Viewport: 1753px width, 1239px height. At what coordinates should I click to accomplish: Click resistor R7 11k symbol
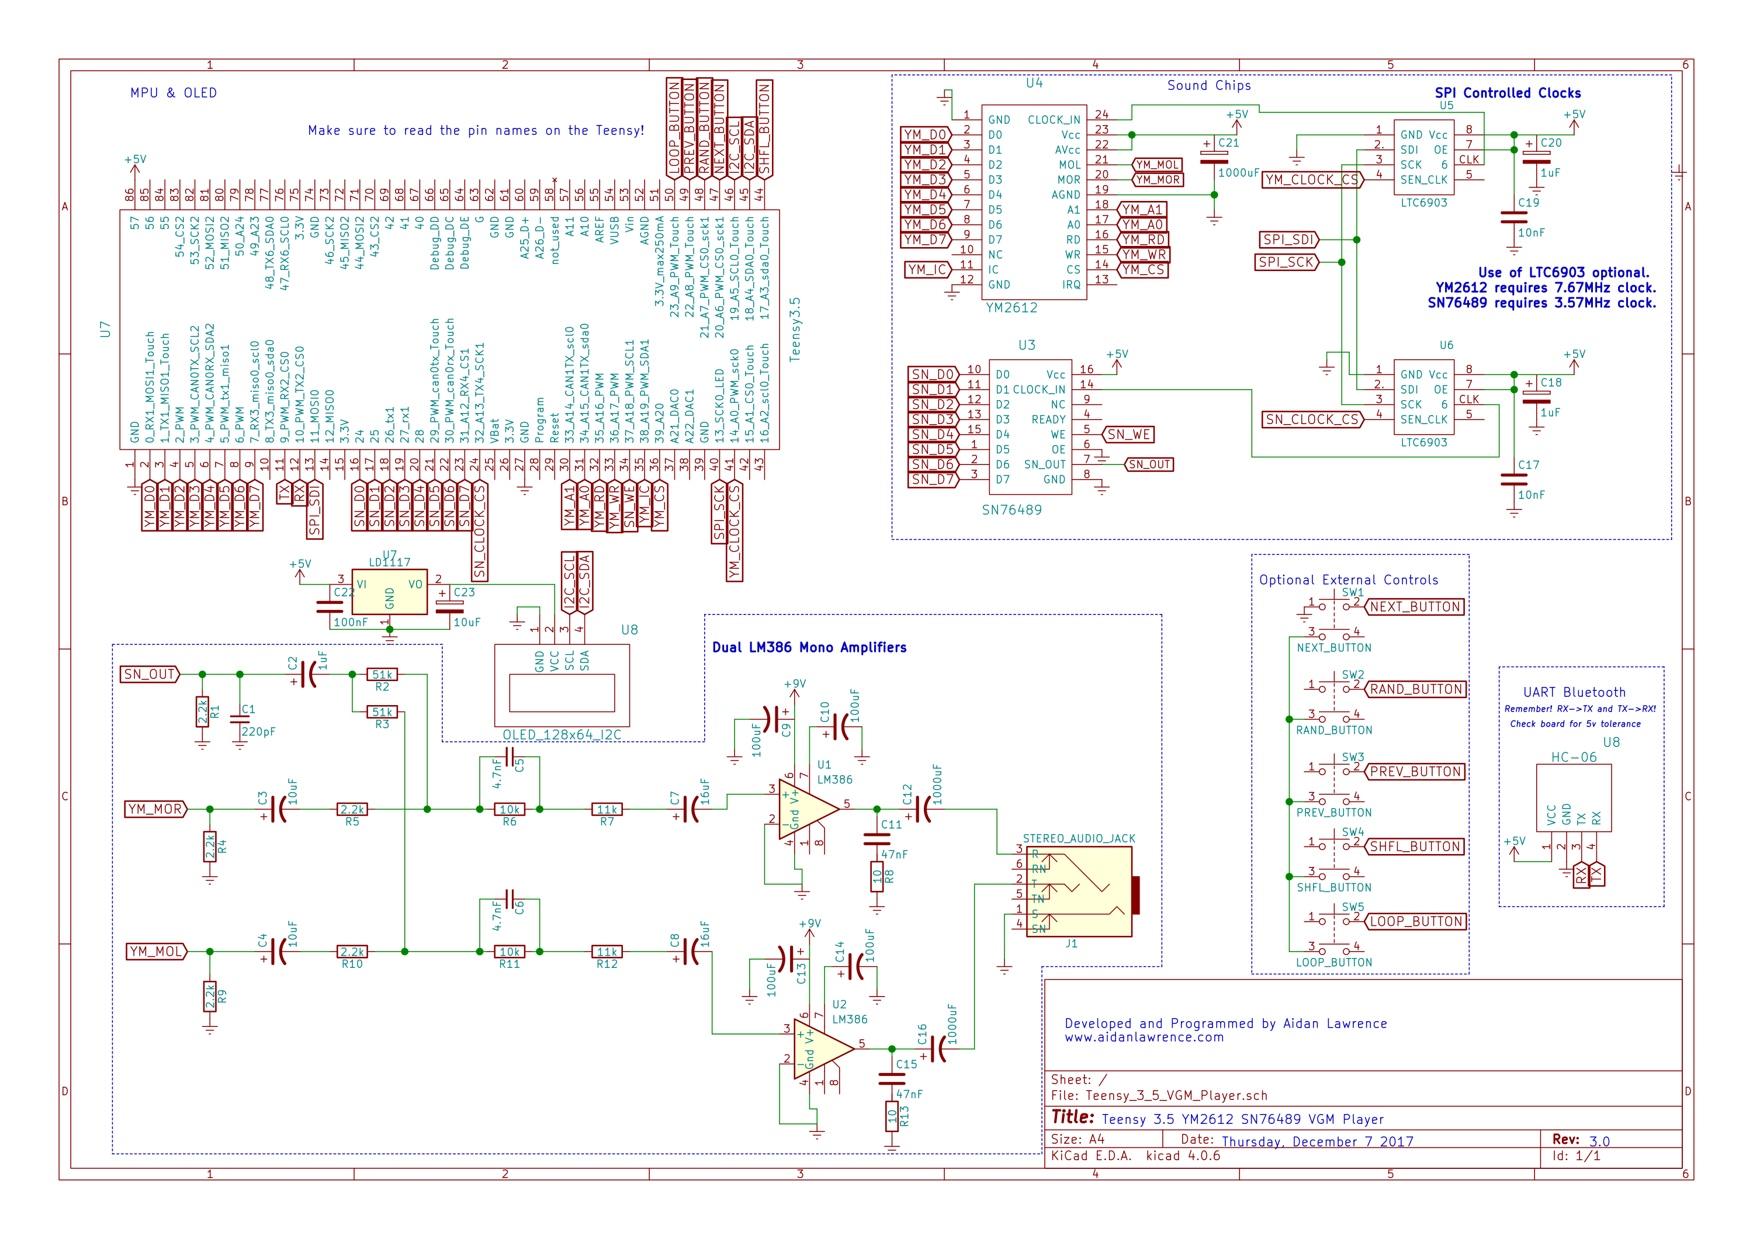[607, 809]
